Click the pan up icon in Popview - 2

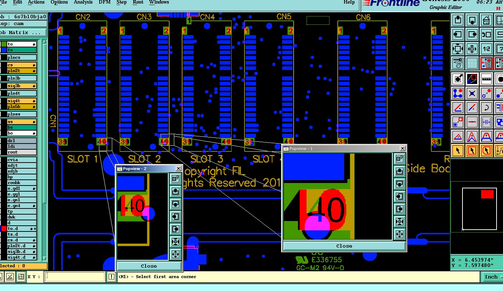pos(175,191)
